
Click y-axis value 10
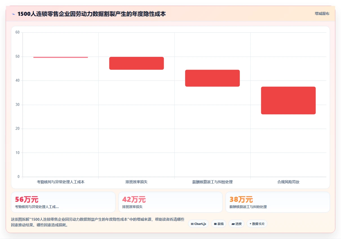17,153
